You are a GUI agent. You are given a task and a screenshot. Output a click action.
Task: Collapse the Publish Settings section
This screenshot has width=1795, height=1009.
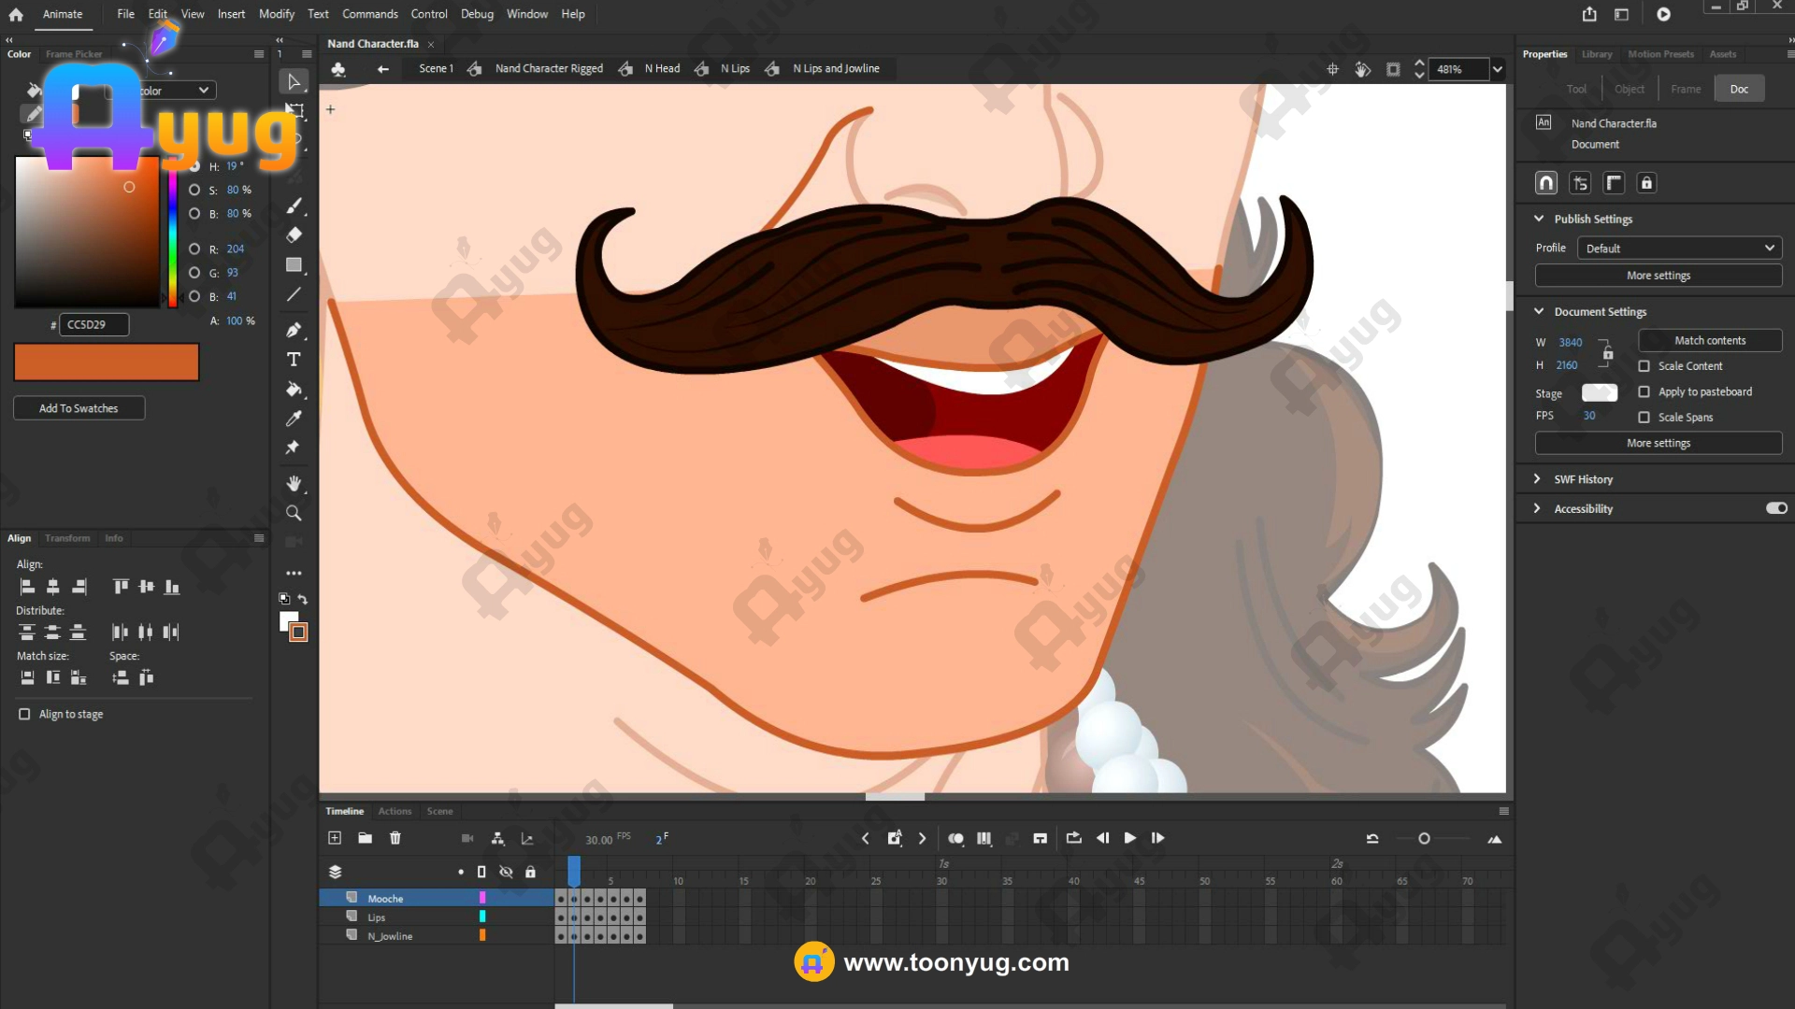(1539, 219)
